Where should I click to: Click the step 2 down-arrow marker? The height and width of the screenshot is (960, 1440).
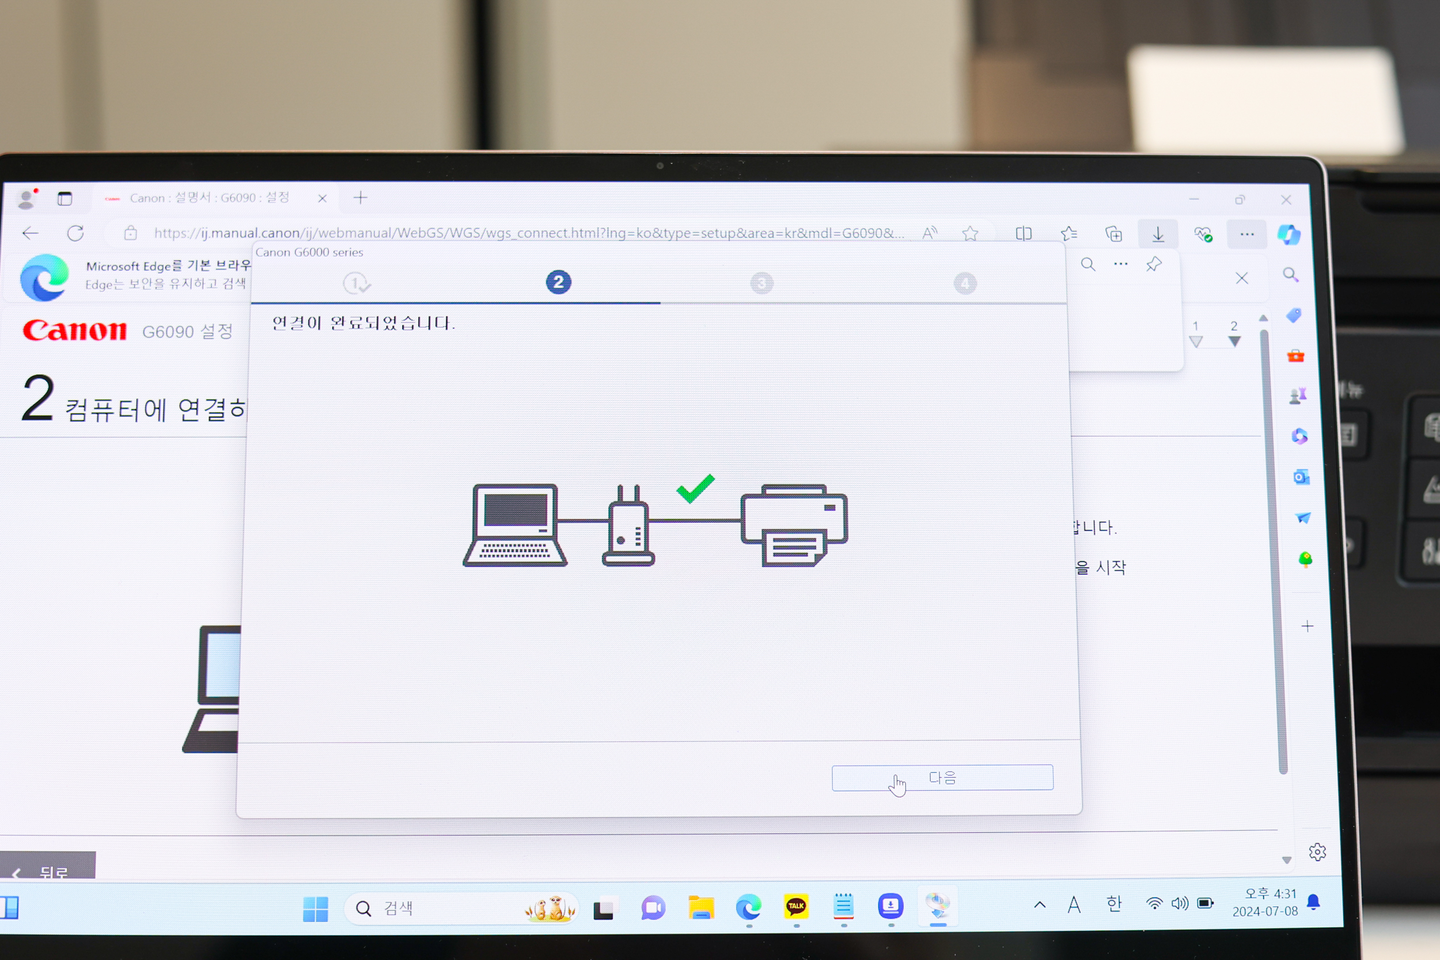[x=1234, y=341]
